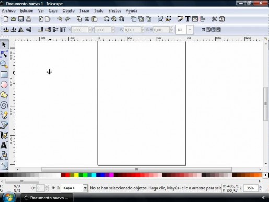Select the Spiral tool
The image size is (269, 202).
(4, 105)
